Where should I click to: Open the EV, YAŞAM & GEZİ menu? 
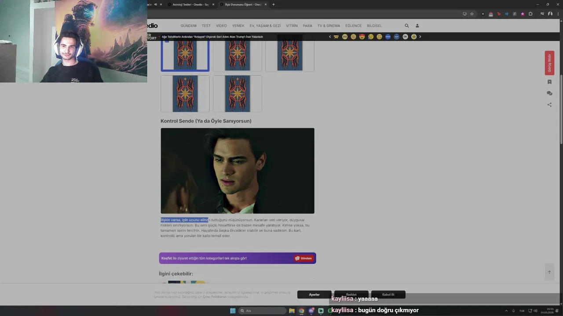[x=265, y=26]
